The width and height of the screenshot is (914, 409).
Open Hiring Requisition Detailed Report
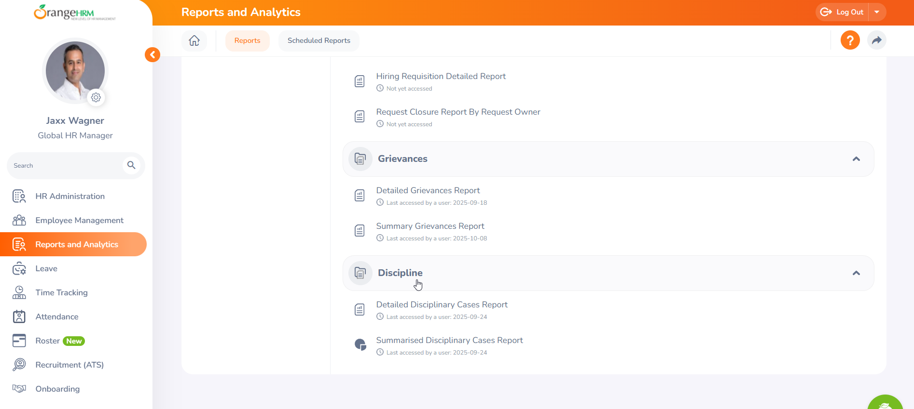click(441, 77)
